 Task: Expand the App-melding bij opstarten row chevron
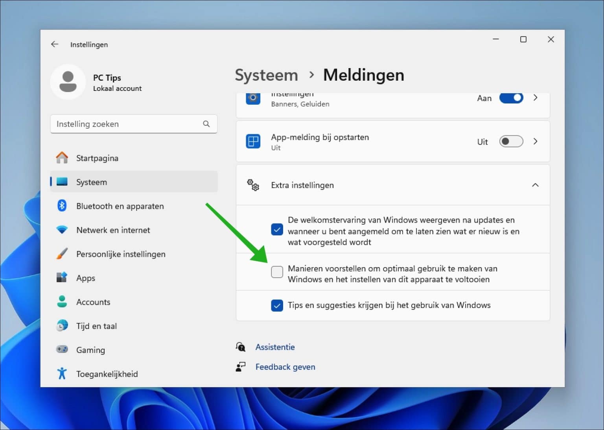click(535, 141)
